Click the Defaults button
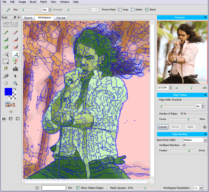The height and width of the screenshot is (192, 209). click(x=162, y=127)
